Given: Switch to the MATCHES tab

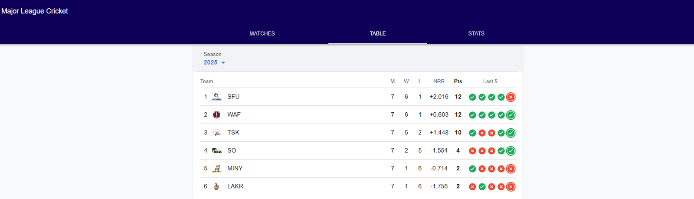Looking at the screenshot, I should [262, 33].
